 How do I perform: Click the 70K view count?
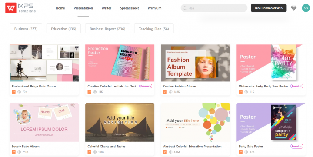click(x=25, y=92)
